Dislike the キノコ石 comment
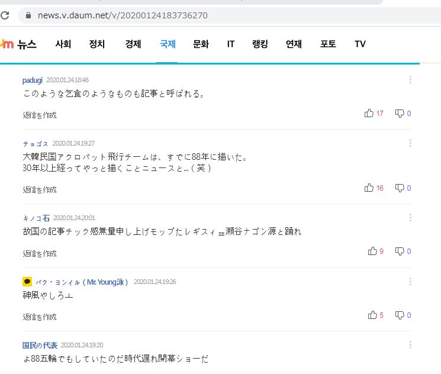This screenshot has width=441, height=374. (400, 251)
